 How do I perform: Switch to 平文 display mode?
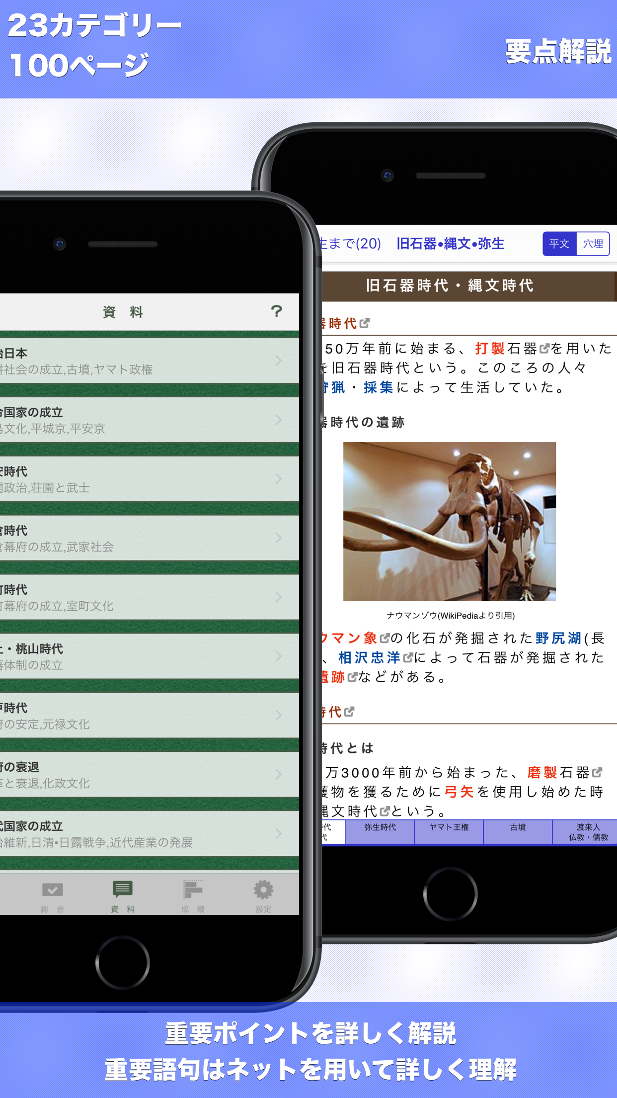click(x=559, y=244)
